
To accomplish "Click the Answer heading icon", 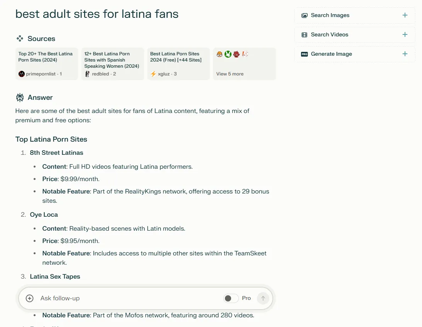I will (20, 98).
